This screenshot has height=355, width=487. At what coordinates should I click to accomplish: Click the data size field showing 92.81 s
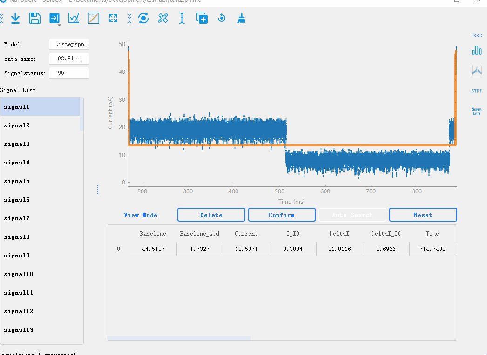coord(69,58)
